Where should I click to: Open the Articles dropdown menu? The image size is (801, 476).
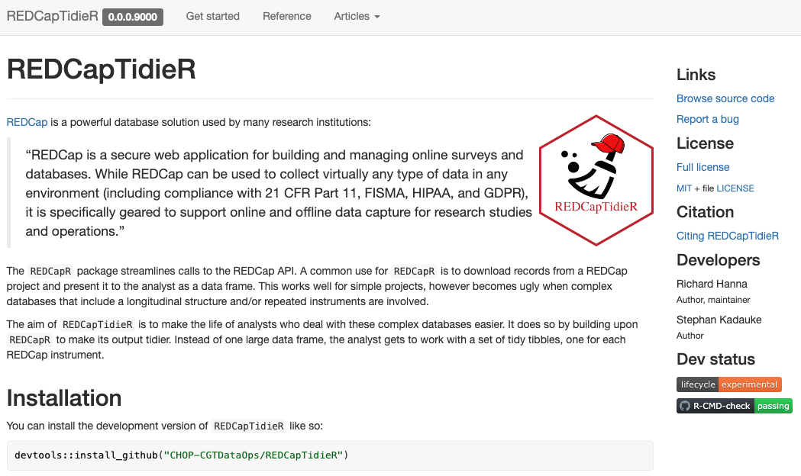(x=357, y=16)
